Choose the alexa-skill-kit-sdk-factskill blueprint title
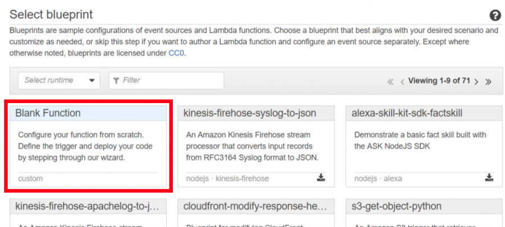Screen dimensions: 505x227 click(407, 113)
